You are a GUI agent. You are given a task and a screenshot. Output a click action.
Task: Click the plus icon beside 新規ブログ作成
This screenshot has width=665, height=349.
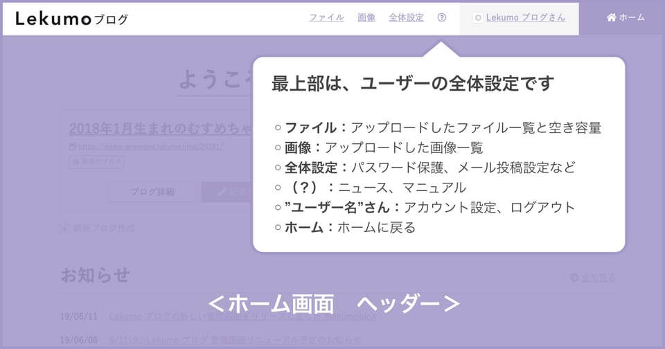pyautogui.click(x=65, y=229)
